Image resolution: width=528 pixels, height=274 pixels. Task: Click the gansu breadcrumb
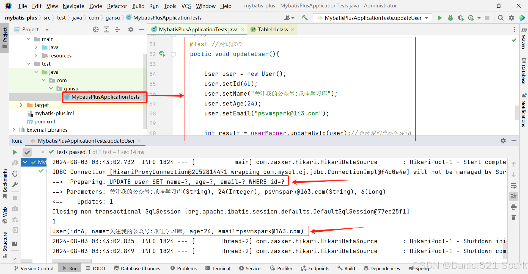[112, 18]
